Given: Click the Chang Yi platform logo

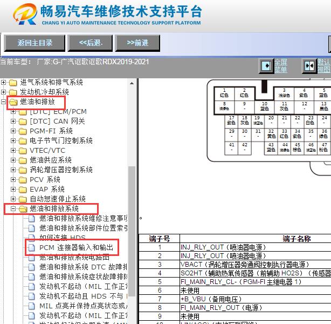Looking at the screenshot, I should 25,14.
